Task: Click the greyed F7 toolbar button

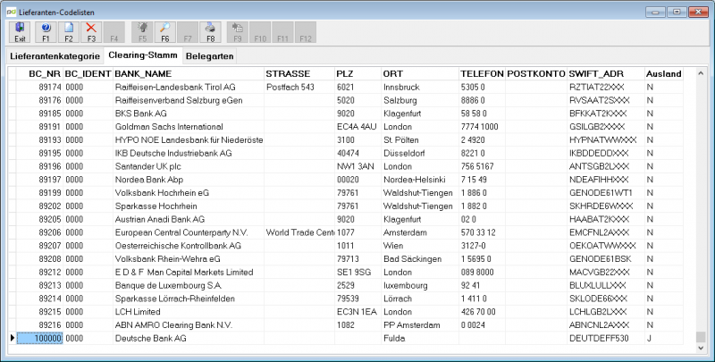Action: pos(188,32)
